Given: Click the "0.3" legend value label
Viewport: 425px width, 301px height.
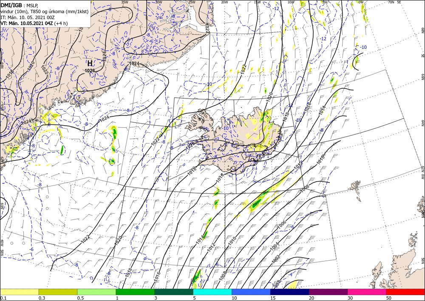Looking at the screenshot, I should (42, 298).
